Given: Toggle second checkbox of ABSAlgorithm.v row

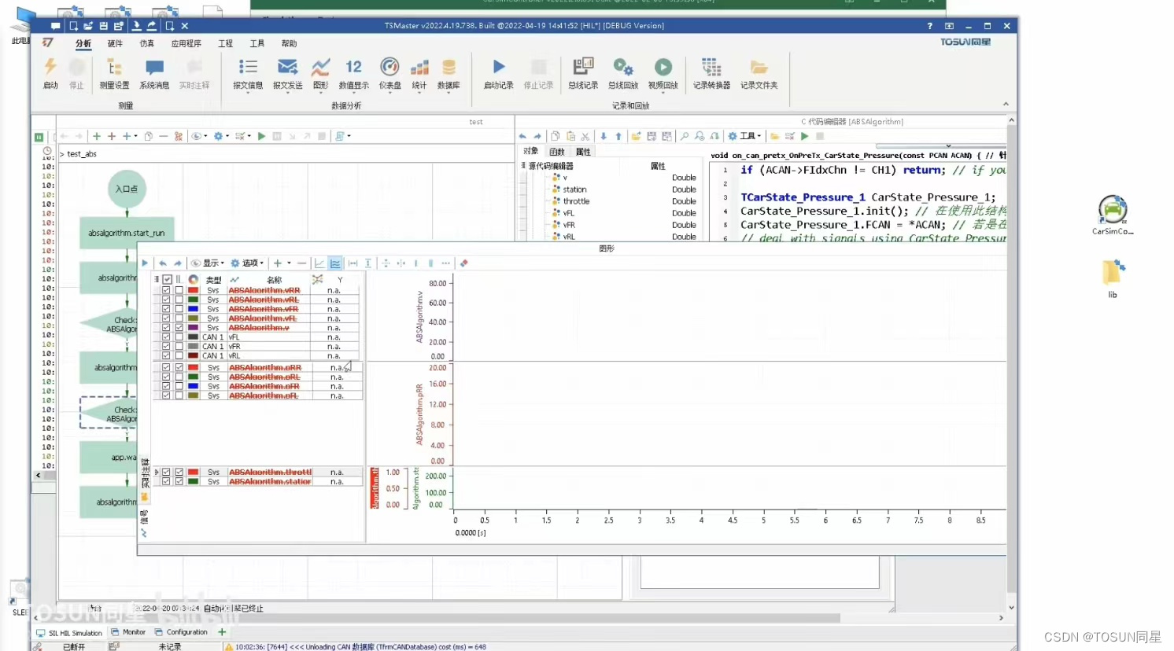Looking at the screenshot, I should pyautogui.click(x=179, y=328).
